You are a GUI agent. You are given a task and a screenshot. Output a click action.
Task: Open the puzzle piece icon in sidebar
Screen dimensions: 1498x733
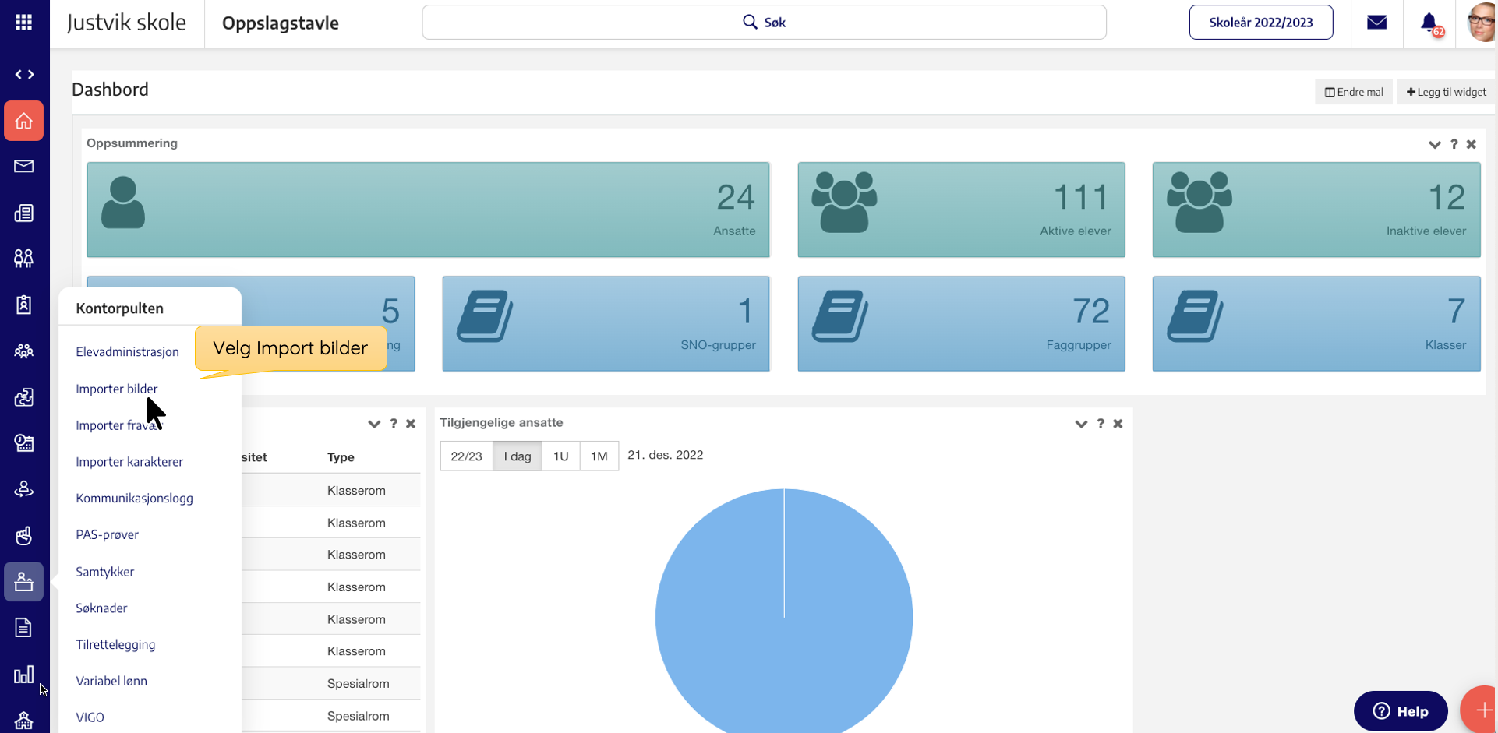pyautogui.click(x=24, y=397)
